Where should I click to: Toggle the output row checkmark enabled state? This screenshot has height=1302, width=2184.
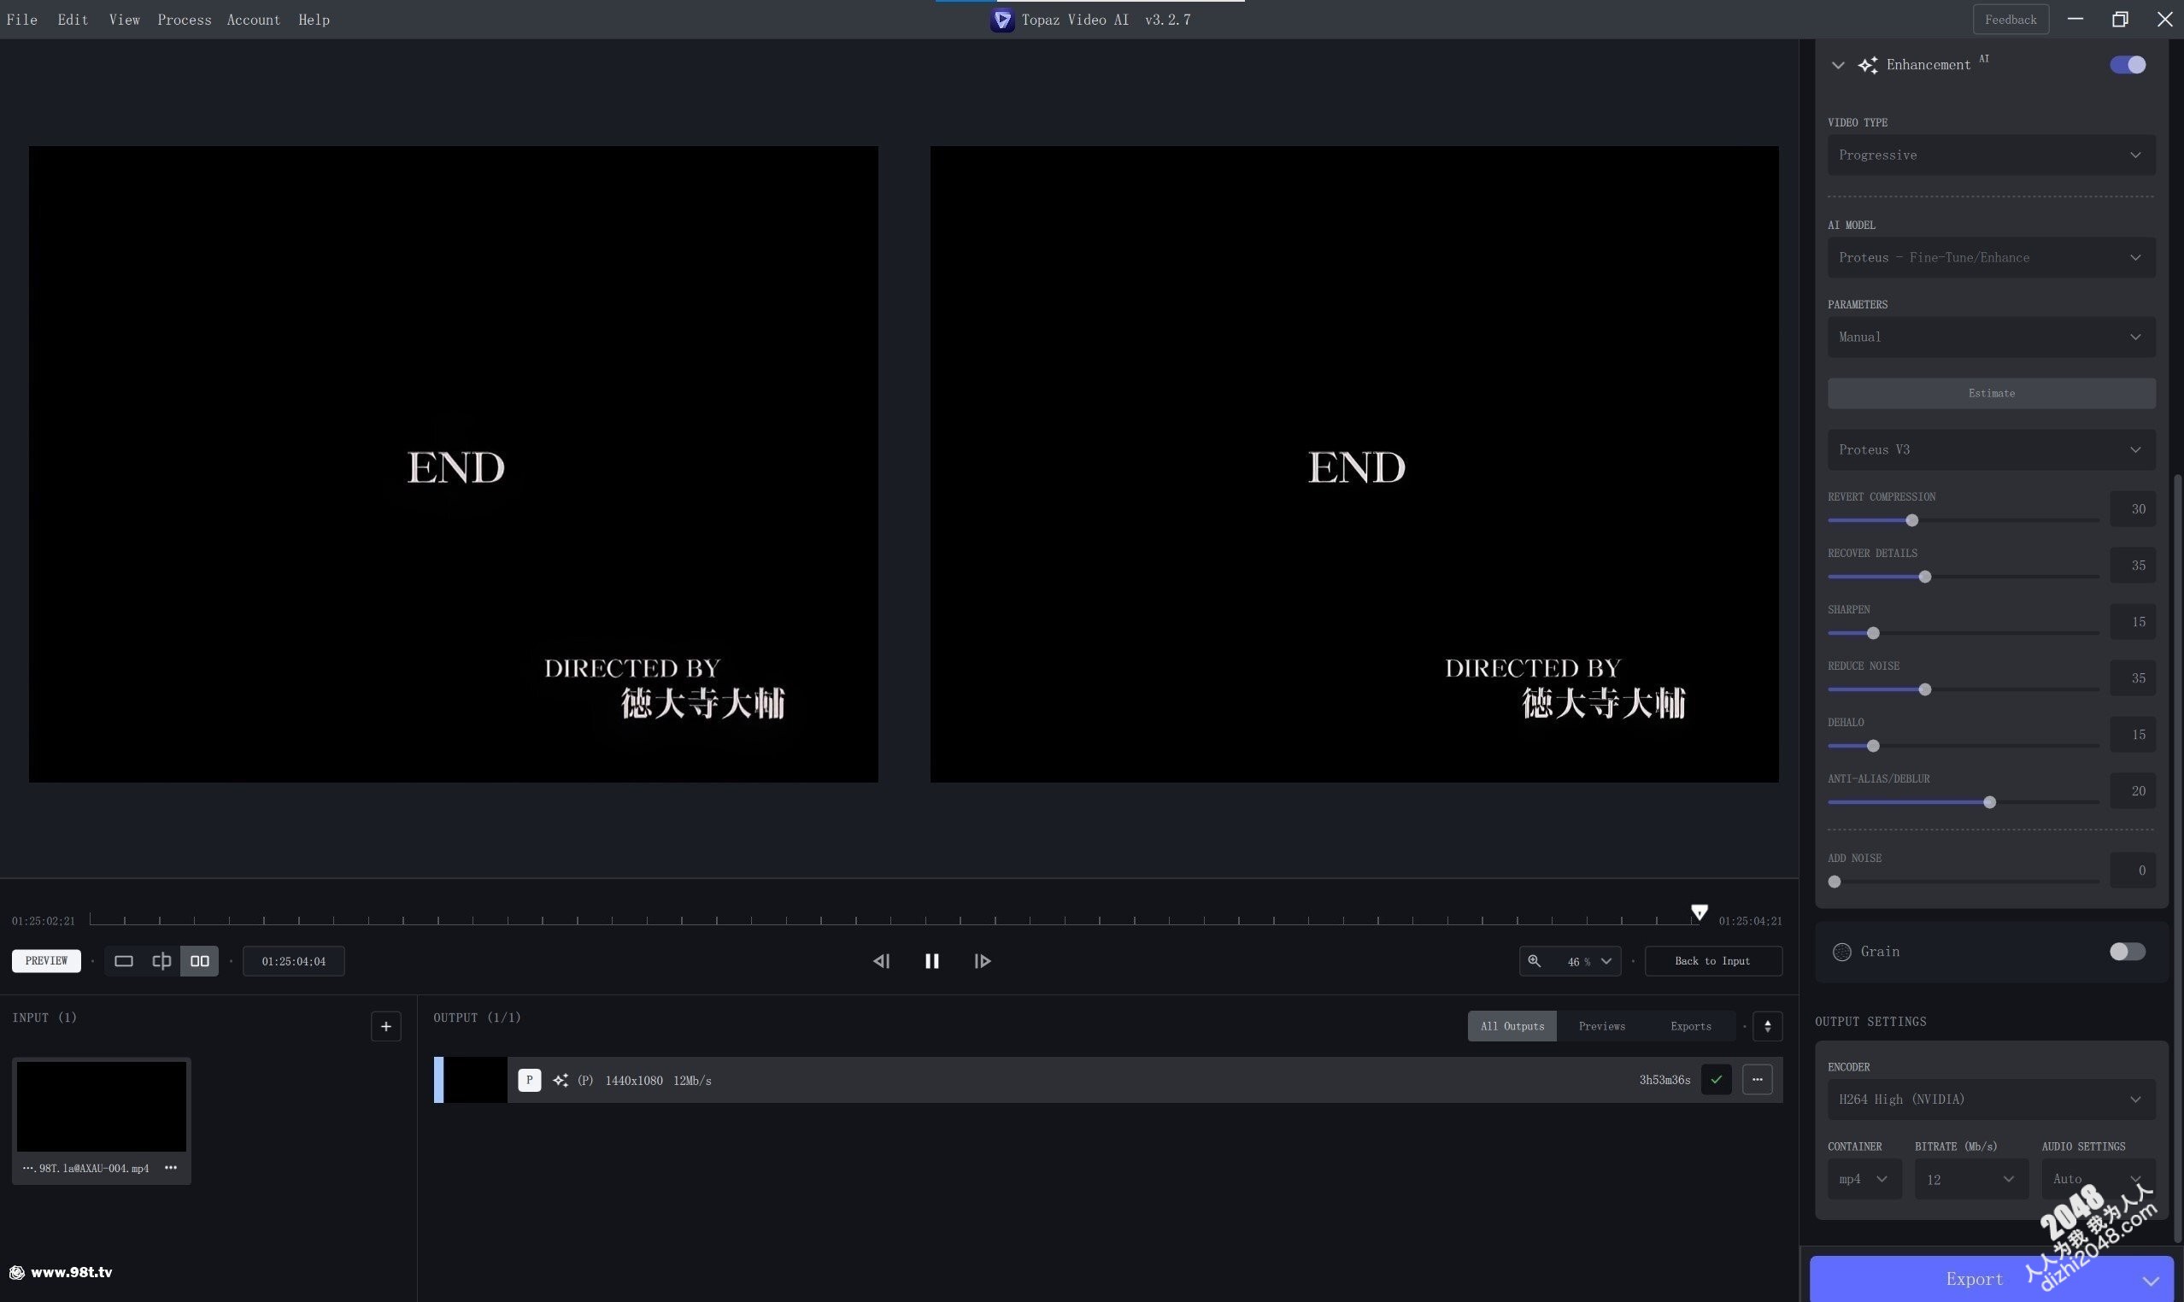1716,1081
